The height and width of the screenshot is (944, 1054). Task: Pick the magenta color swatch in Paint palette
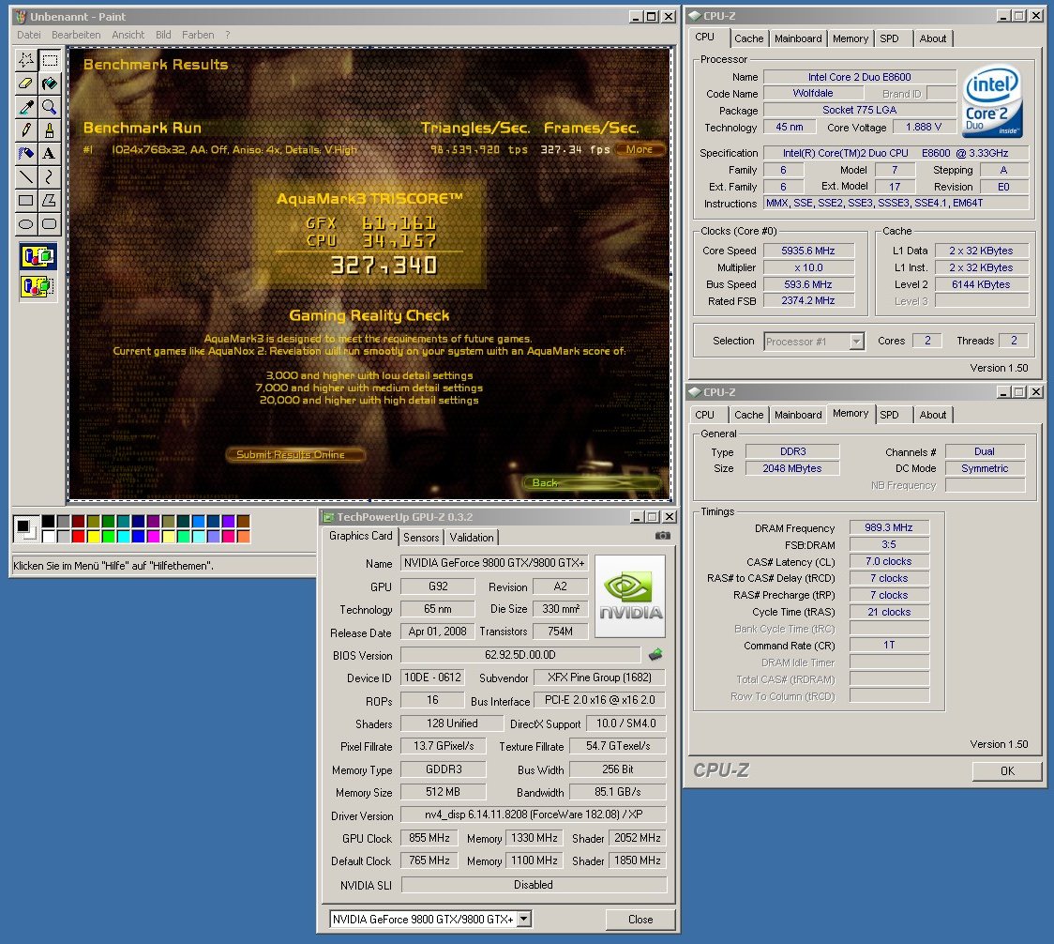(x=153, y=536)
